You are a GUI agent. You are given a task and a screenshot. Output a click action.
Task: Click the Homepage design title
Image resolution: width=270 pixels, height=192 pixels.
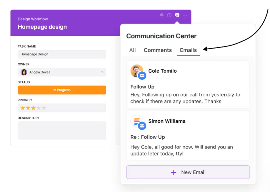[x=42, y=27]
